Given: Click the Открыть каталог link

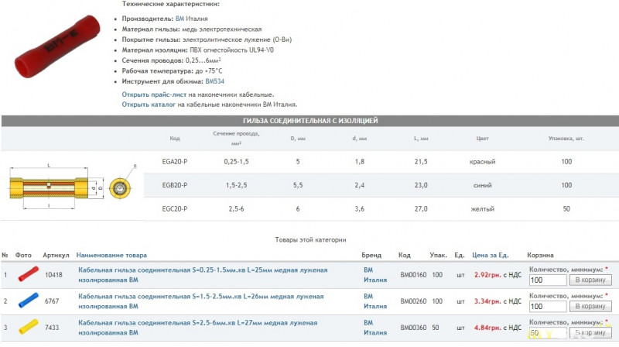Looking at the screenshot, I should (x=149, y=105).
